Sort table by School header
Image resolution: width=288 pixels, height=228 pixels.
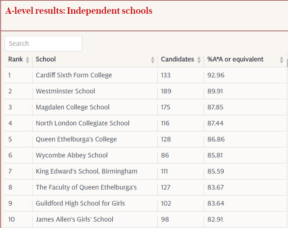pyautogui.click(x=46, y=60)
